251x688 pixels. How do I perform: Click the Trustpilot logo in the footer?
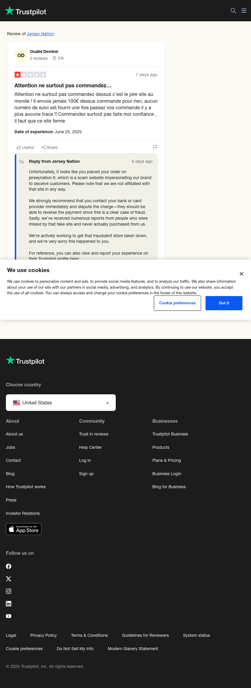point(25,361)
